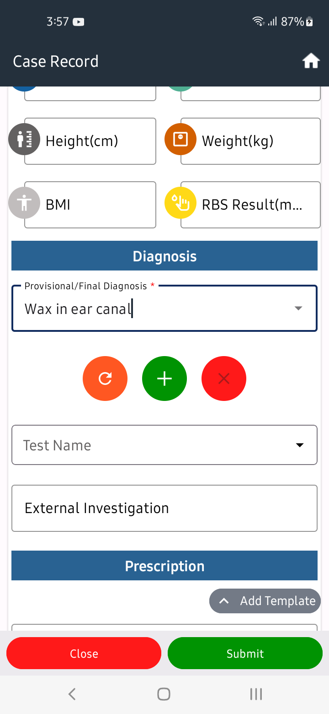Tap the green Submit button
329x714 pixels.
tap(245, 653)
